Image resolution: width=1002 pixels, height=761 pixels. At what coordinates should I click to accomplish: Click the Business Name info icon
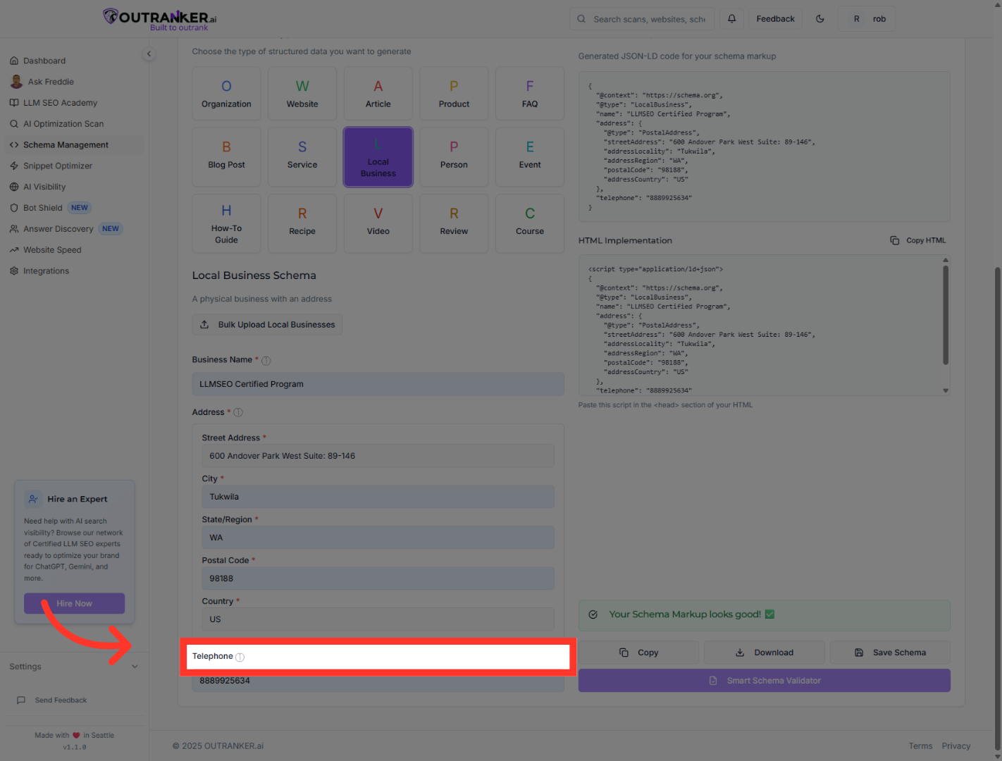[x=266, y=361]
